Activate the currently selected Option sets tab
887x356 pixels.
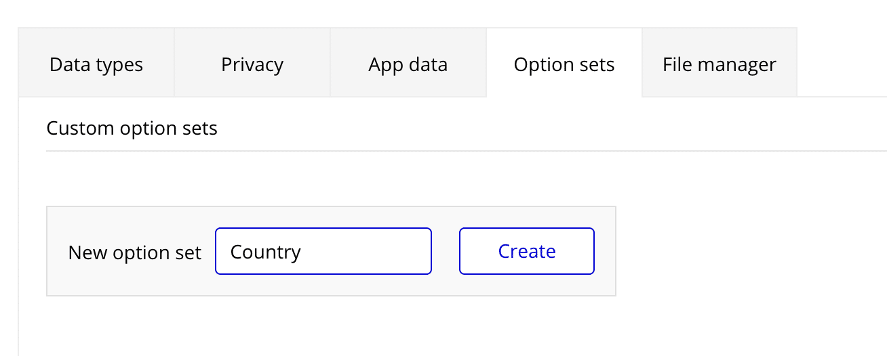click(x=564, y=64)
